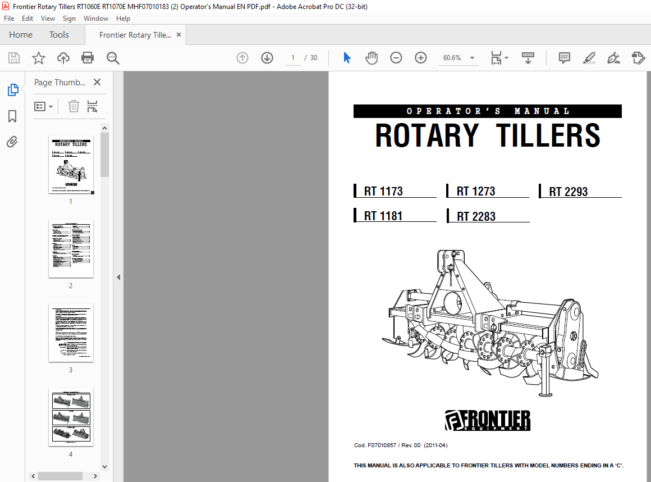Screen dimensions: 651x482
Task: Click the print pages icon in thumbnails panel
Action: click(x=92, y=106)
